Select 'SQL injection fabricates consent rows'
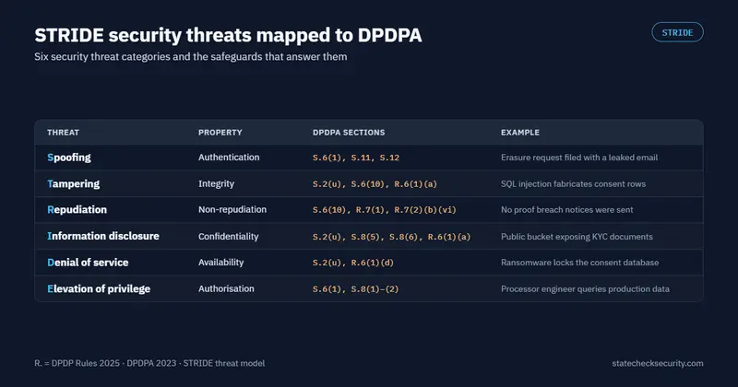Screen dimensions: 738x387 point(573,184)
